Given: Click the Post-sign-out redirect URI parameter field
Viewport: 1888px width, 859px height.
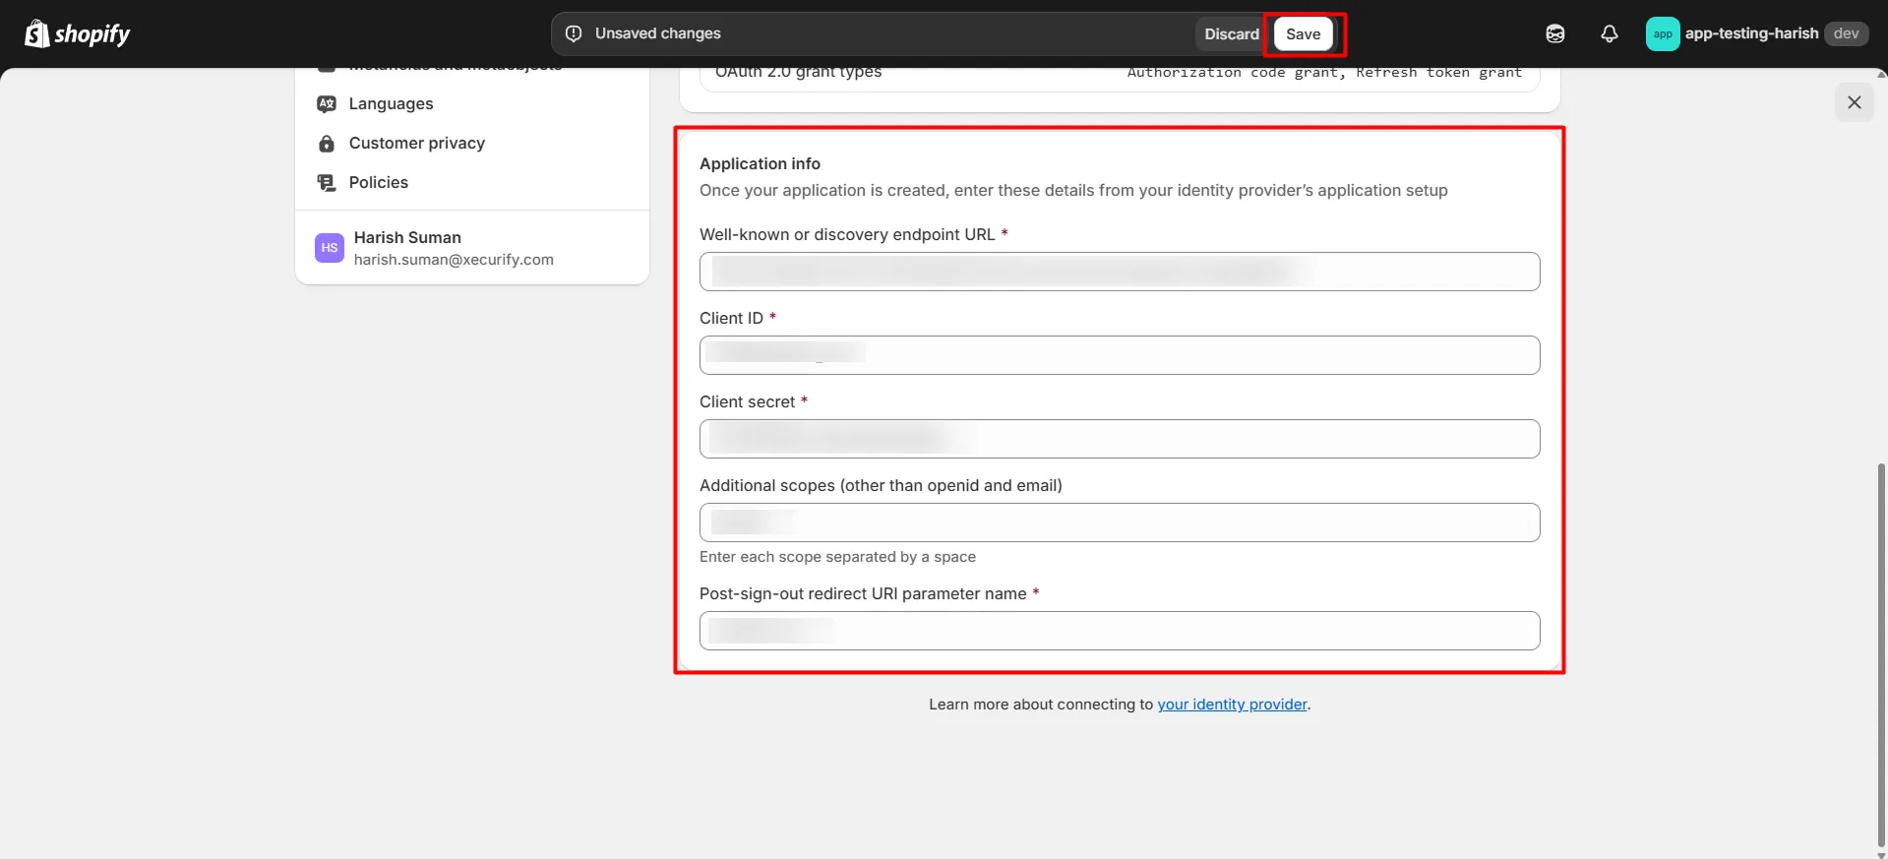Looking at the screenshot, I should tap(1120, 631).
